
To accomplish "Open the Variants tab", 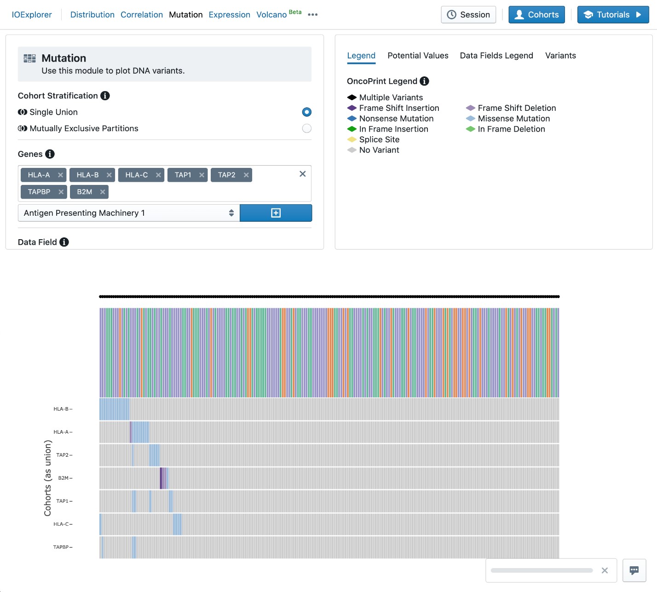I will 560,56.
